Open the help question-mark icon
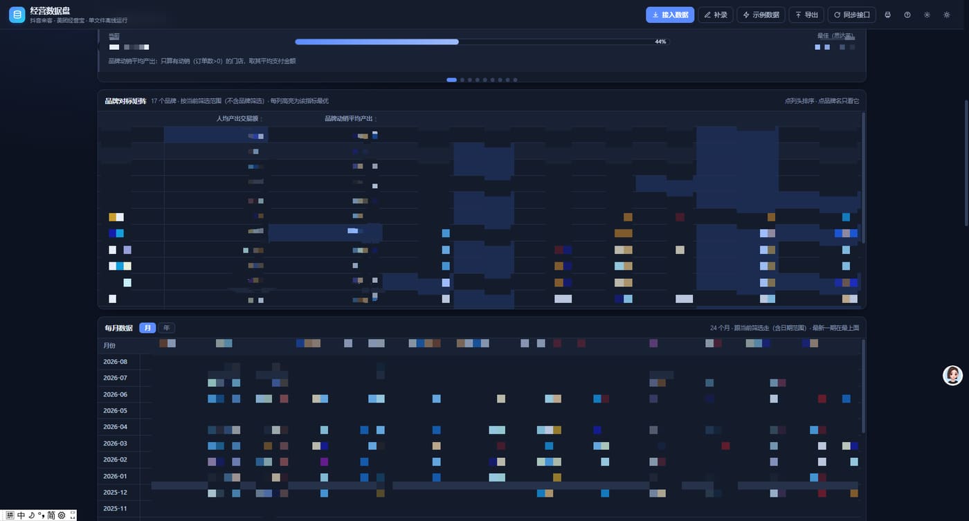The width and height of the screenshot is (969, 521). [907, 15]
